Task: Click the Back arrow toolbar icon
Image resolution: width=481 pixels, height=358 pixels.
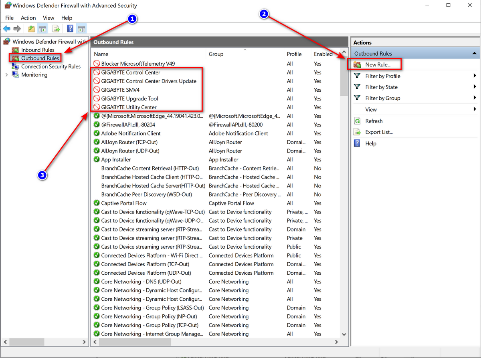Action: [x=7, y=29]
